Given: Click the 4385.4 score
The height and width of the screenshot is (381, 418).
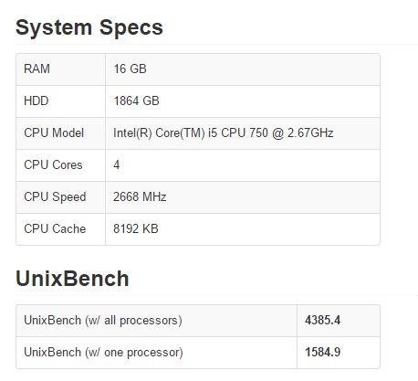Looking at the screenshot, I should point(323,320).
